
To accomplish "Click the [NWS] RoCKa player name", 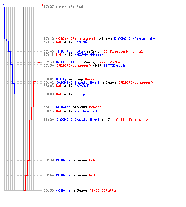I will pos(109,62).
